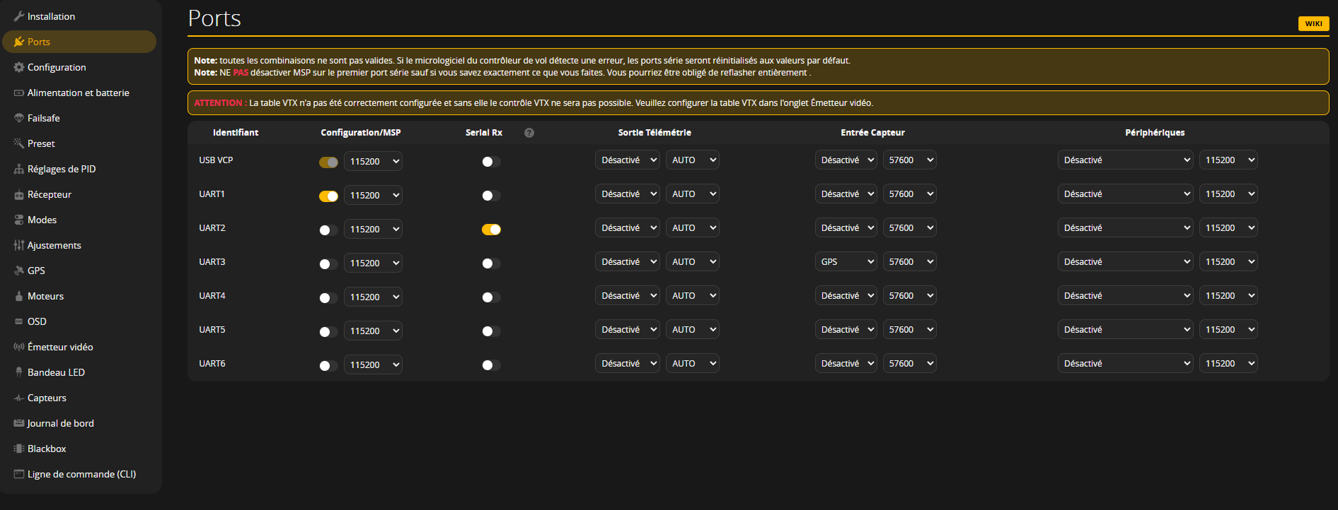Expand UART1 MSP baud rate dropdown
Viewport: 1338px width, 510px height.
click(373, 196)
